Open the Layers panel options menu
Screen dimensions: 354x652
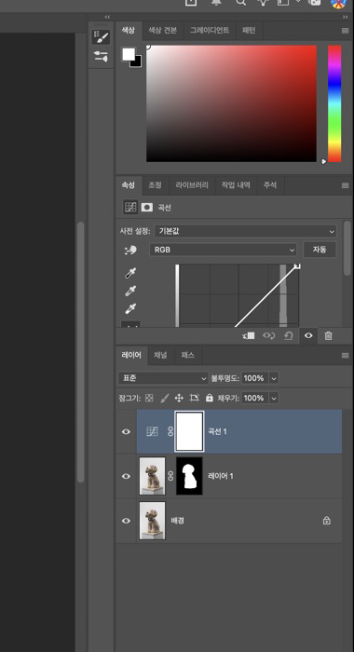345,356
